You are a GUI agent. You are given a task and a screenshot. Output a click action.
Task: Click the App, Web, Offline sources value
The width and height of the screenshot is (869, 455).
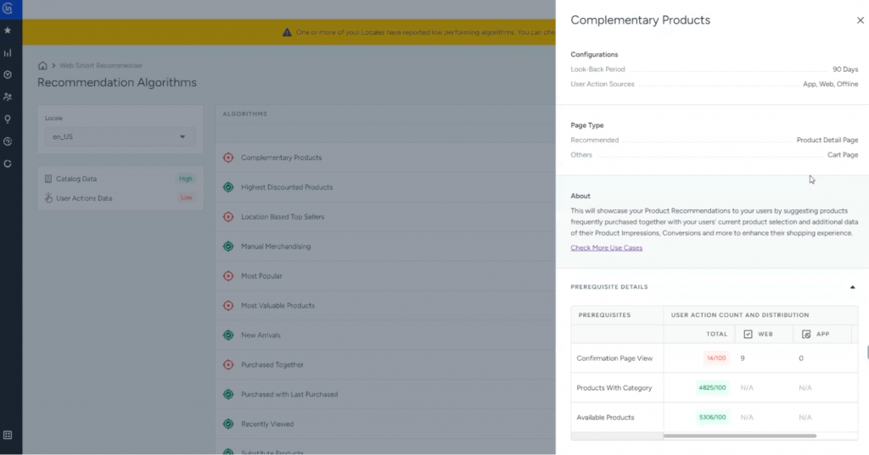pos(830,84)
